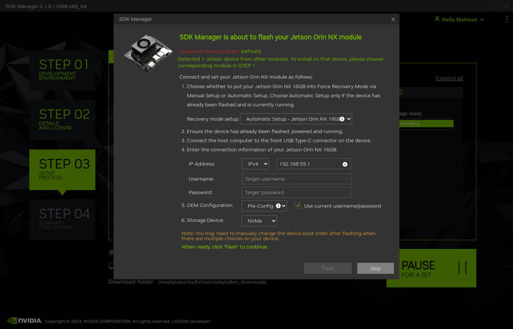Open the three-dot options menu
513x329 pixels.
[507, 19]
